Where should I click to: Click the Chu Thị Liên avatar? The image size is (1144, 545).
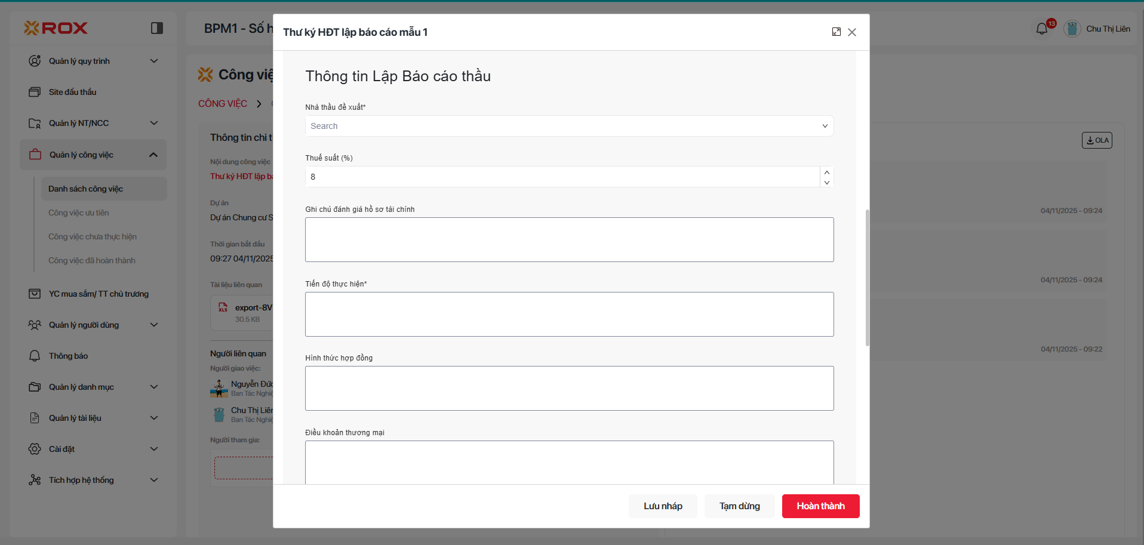[1072, 29]
